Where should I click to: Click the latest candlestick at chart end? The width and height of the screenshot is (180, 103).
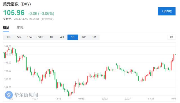pos(175,54)
